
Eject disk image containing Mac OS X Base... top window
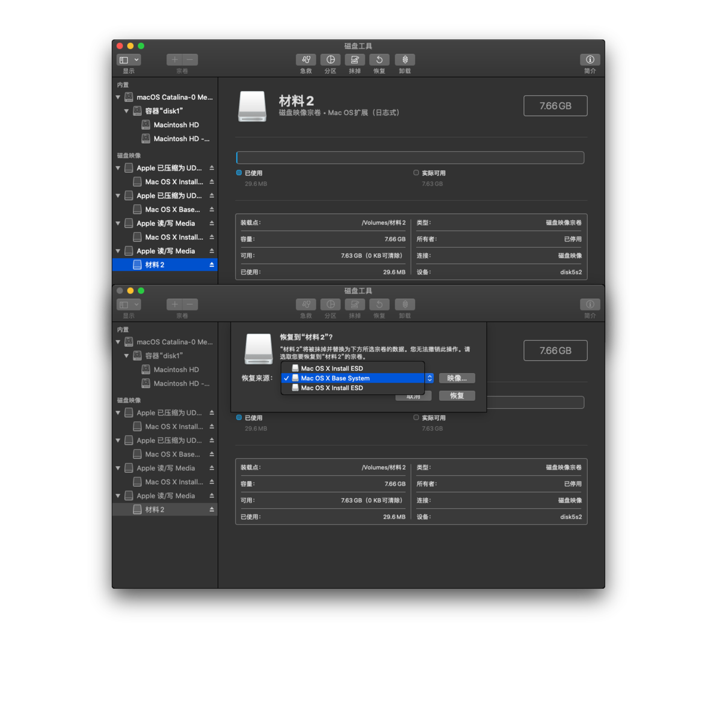click(x=212, y=195)
